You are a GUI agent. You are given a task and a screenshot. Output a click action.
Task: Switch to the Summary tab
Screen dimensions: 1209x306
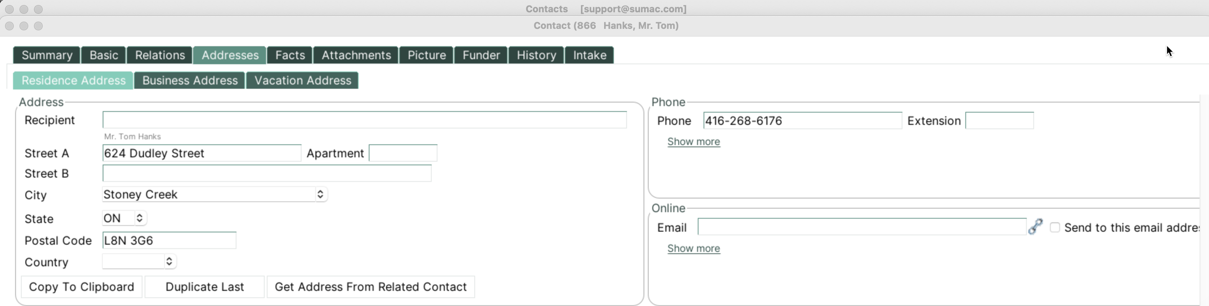click(x=47, y=55)
